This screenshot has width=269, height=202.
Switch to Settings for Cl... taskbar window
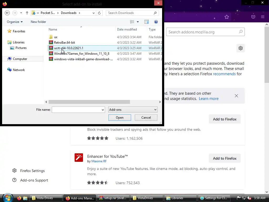click(214, 198)
